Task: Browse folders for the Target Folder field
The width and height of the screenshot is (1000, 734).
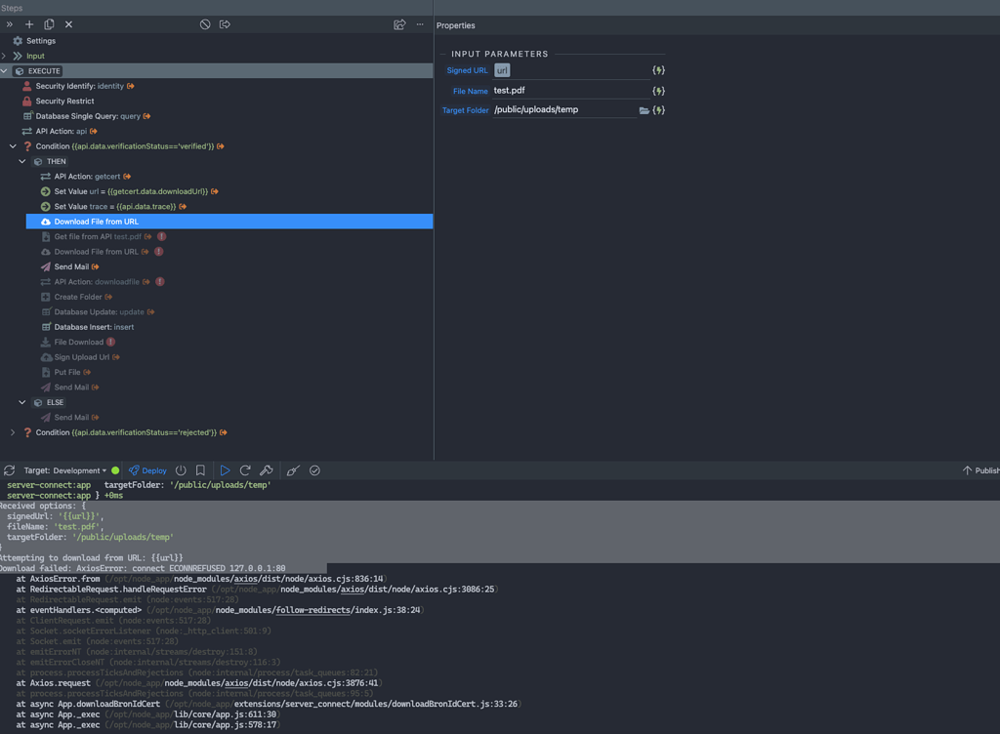Action: (x=642, y=110)
